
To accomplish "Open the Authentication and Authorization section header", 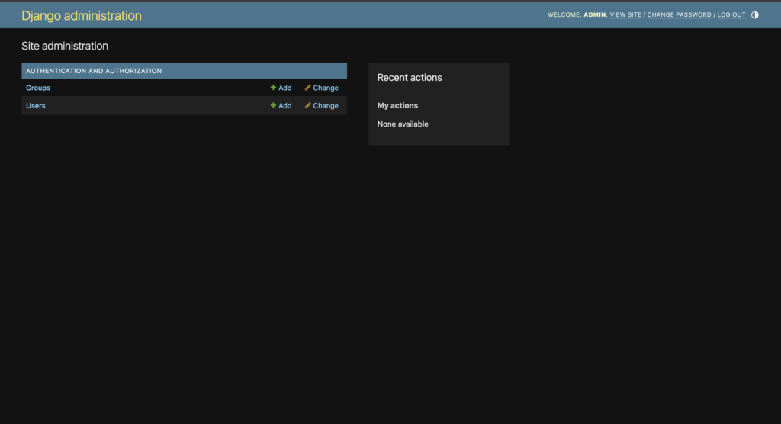I will click(x=94, y=71).
